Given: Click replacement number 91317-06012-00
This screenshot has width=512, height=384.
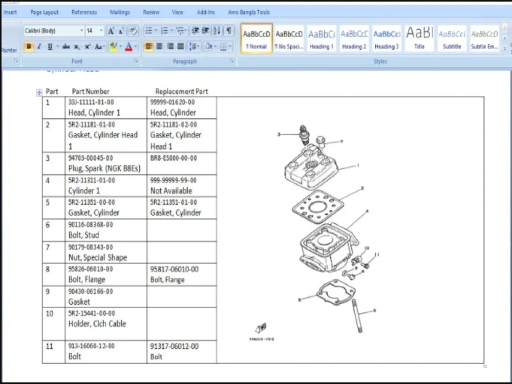Looking at the screenshot, I should point(175,346).
